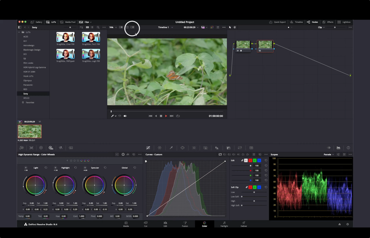Open the Curves palette
The width and height of the screenshot is (370, 238).
coord(148,148)
